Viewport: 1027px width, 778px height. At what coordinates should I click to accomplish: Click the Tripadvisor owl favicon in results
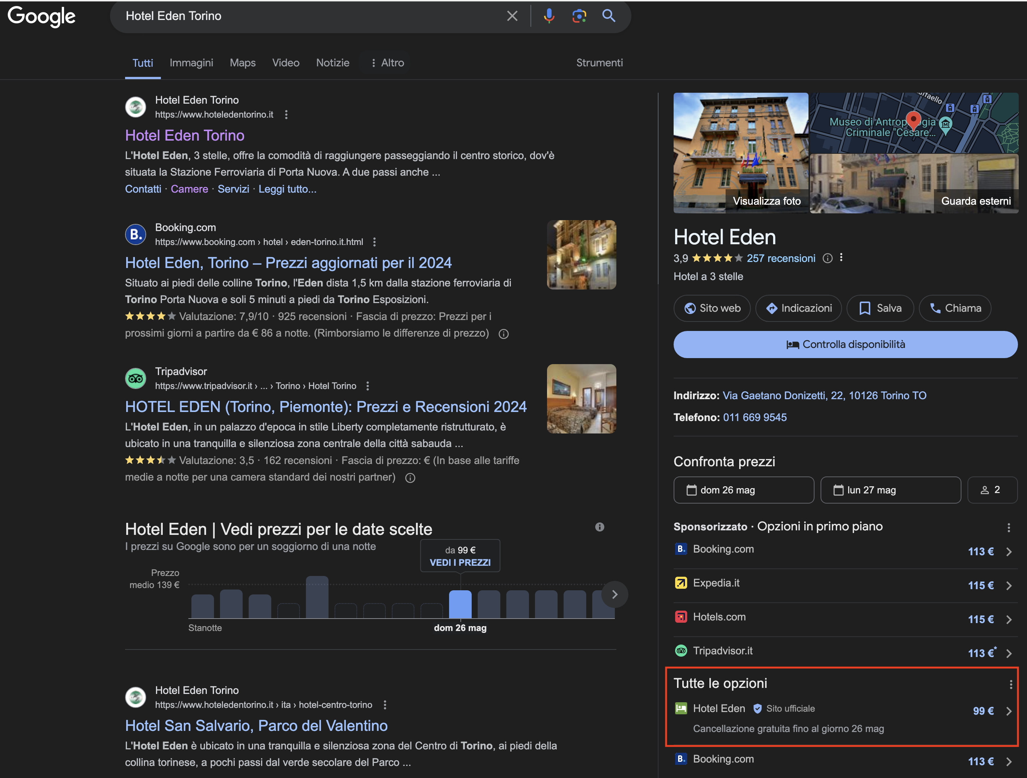136,378
